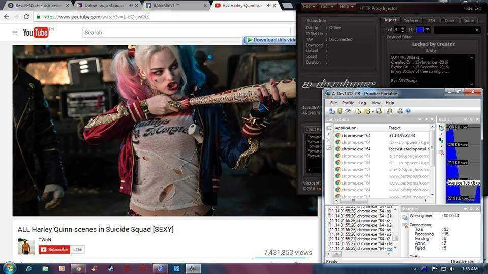Show hidden system tray icons arrow
488x274 pixels.
point(415,269)
